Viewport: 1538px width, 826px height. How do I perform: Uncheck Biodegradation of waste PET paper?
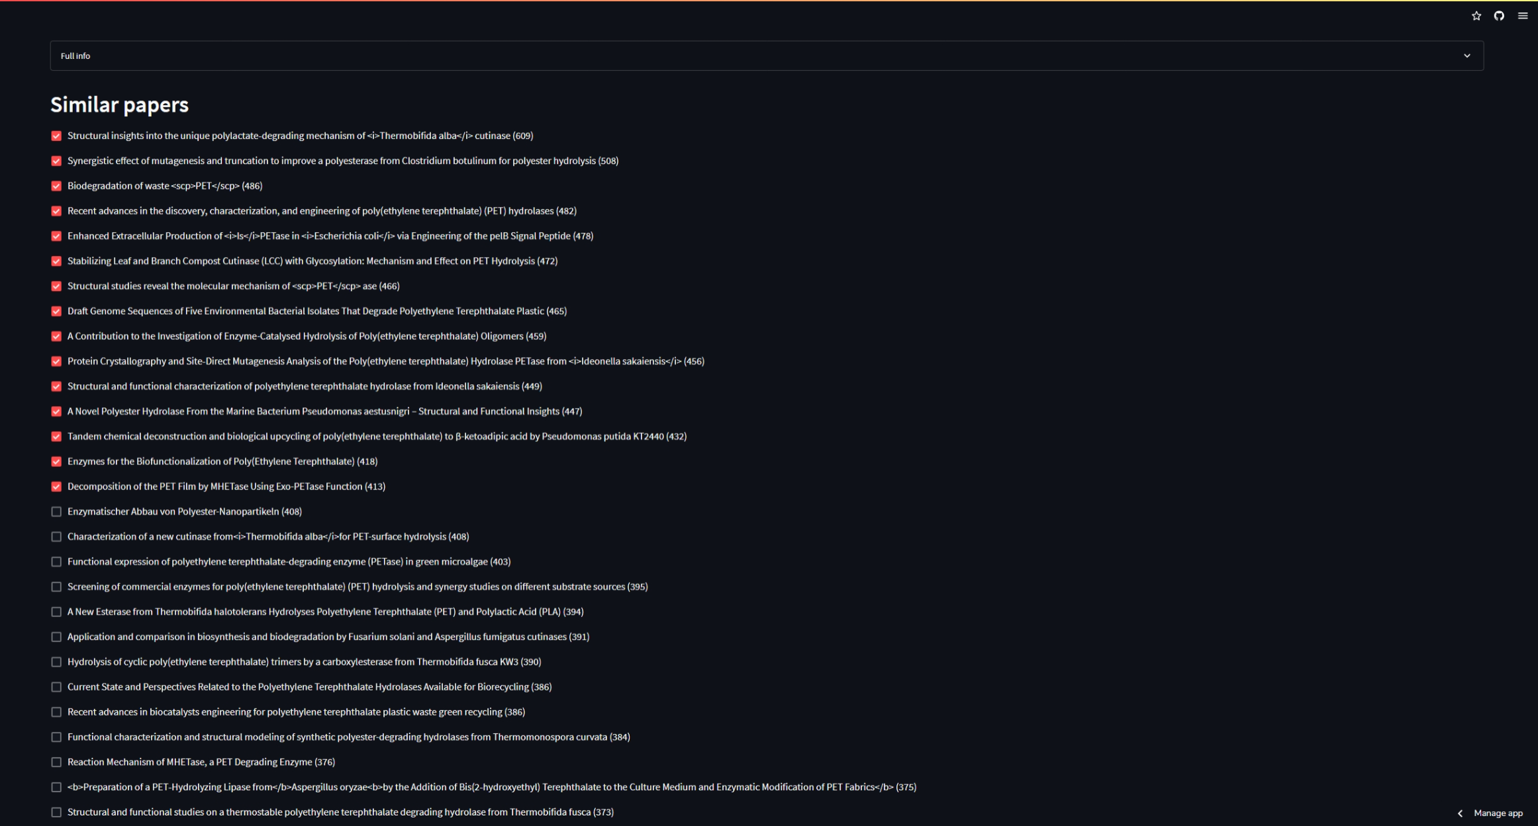(x=56, y=186)
